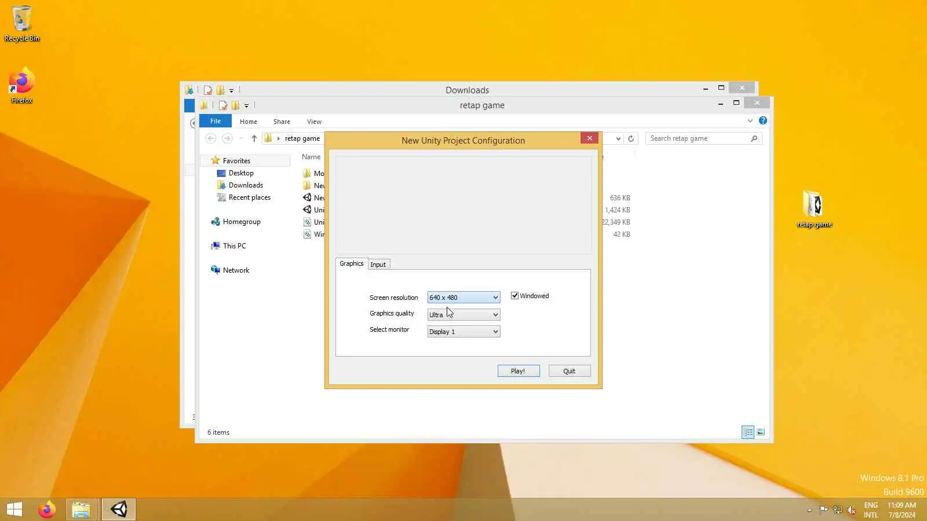927x521 pixels.
Task: Click the 1,424 KB size cell
Action: click(x=618, y=210)
